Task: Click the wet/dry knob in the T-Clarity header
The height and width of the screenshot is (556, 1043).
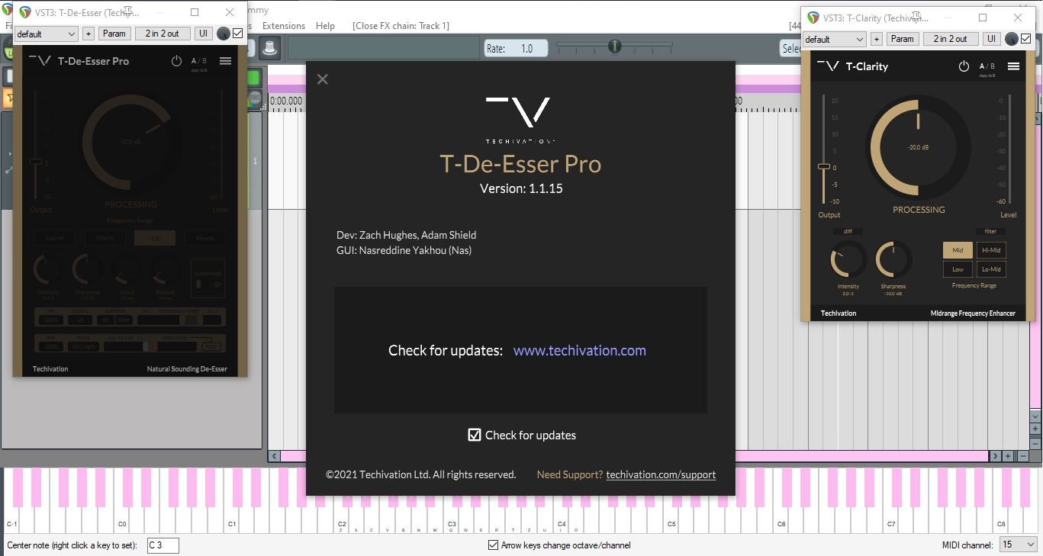Action: 1012,39
